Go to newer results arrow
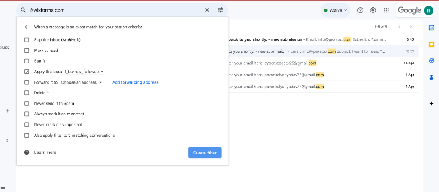 coord(399,27)
